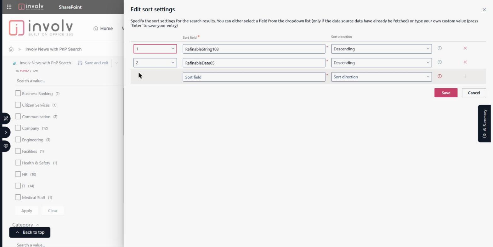Click the heart pulse icon on the left rail
This screenshot has width=493, height=247.
6,146
